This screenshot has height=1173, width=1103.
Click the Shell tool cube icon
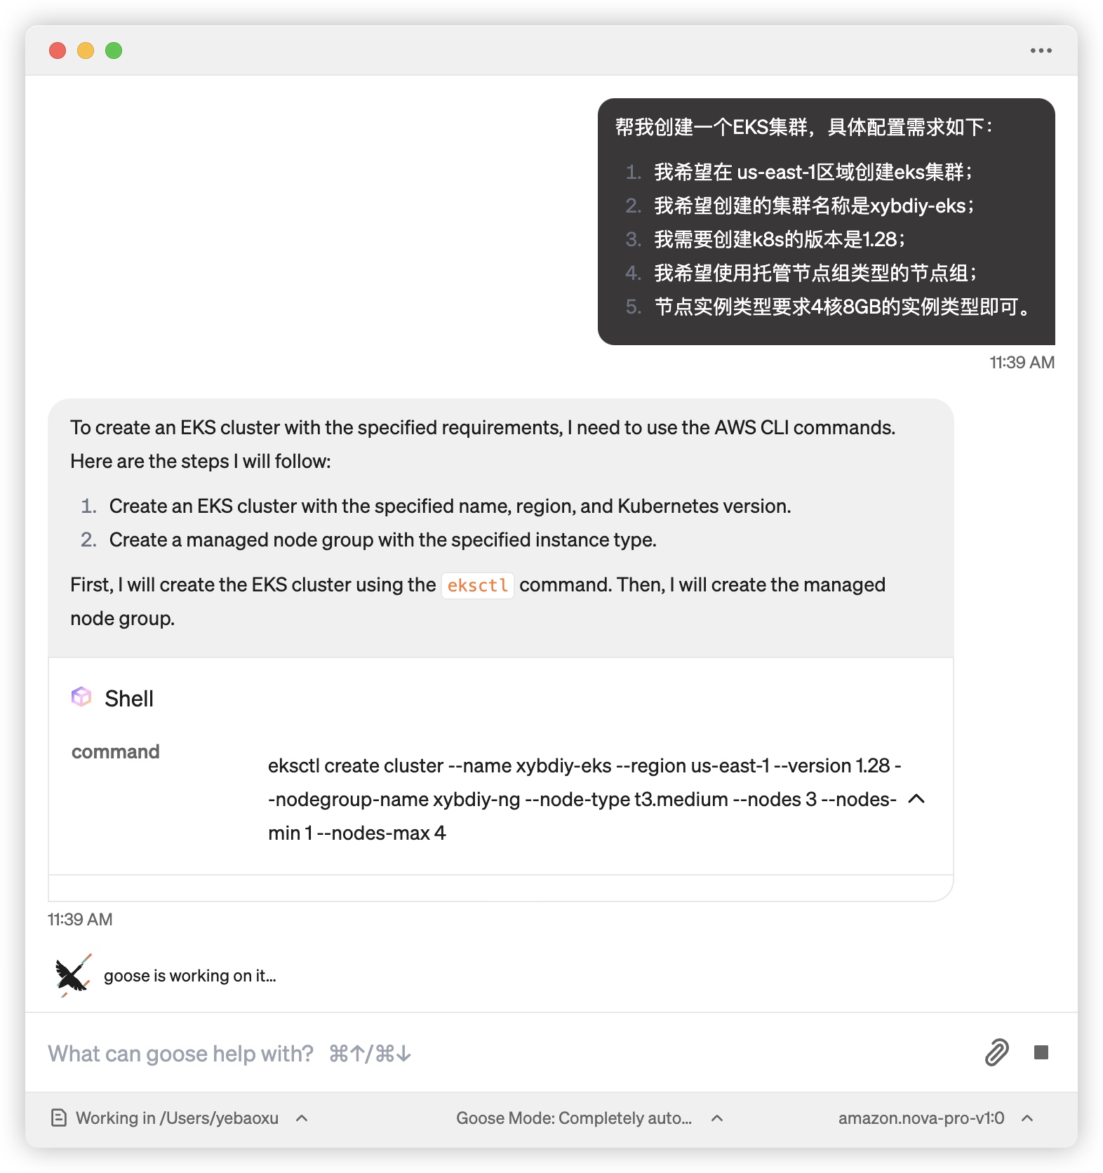(81, 697)
